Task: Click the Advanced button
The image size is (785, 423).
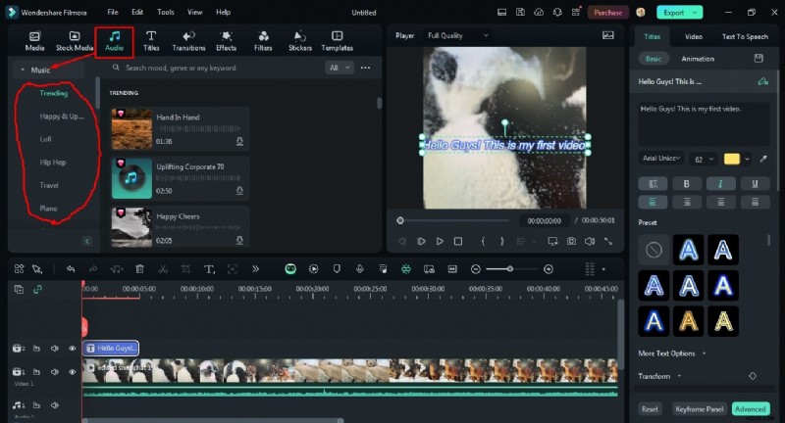Action: [x=749, y=408]
